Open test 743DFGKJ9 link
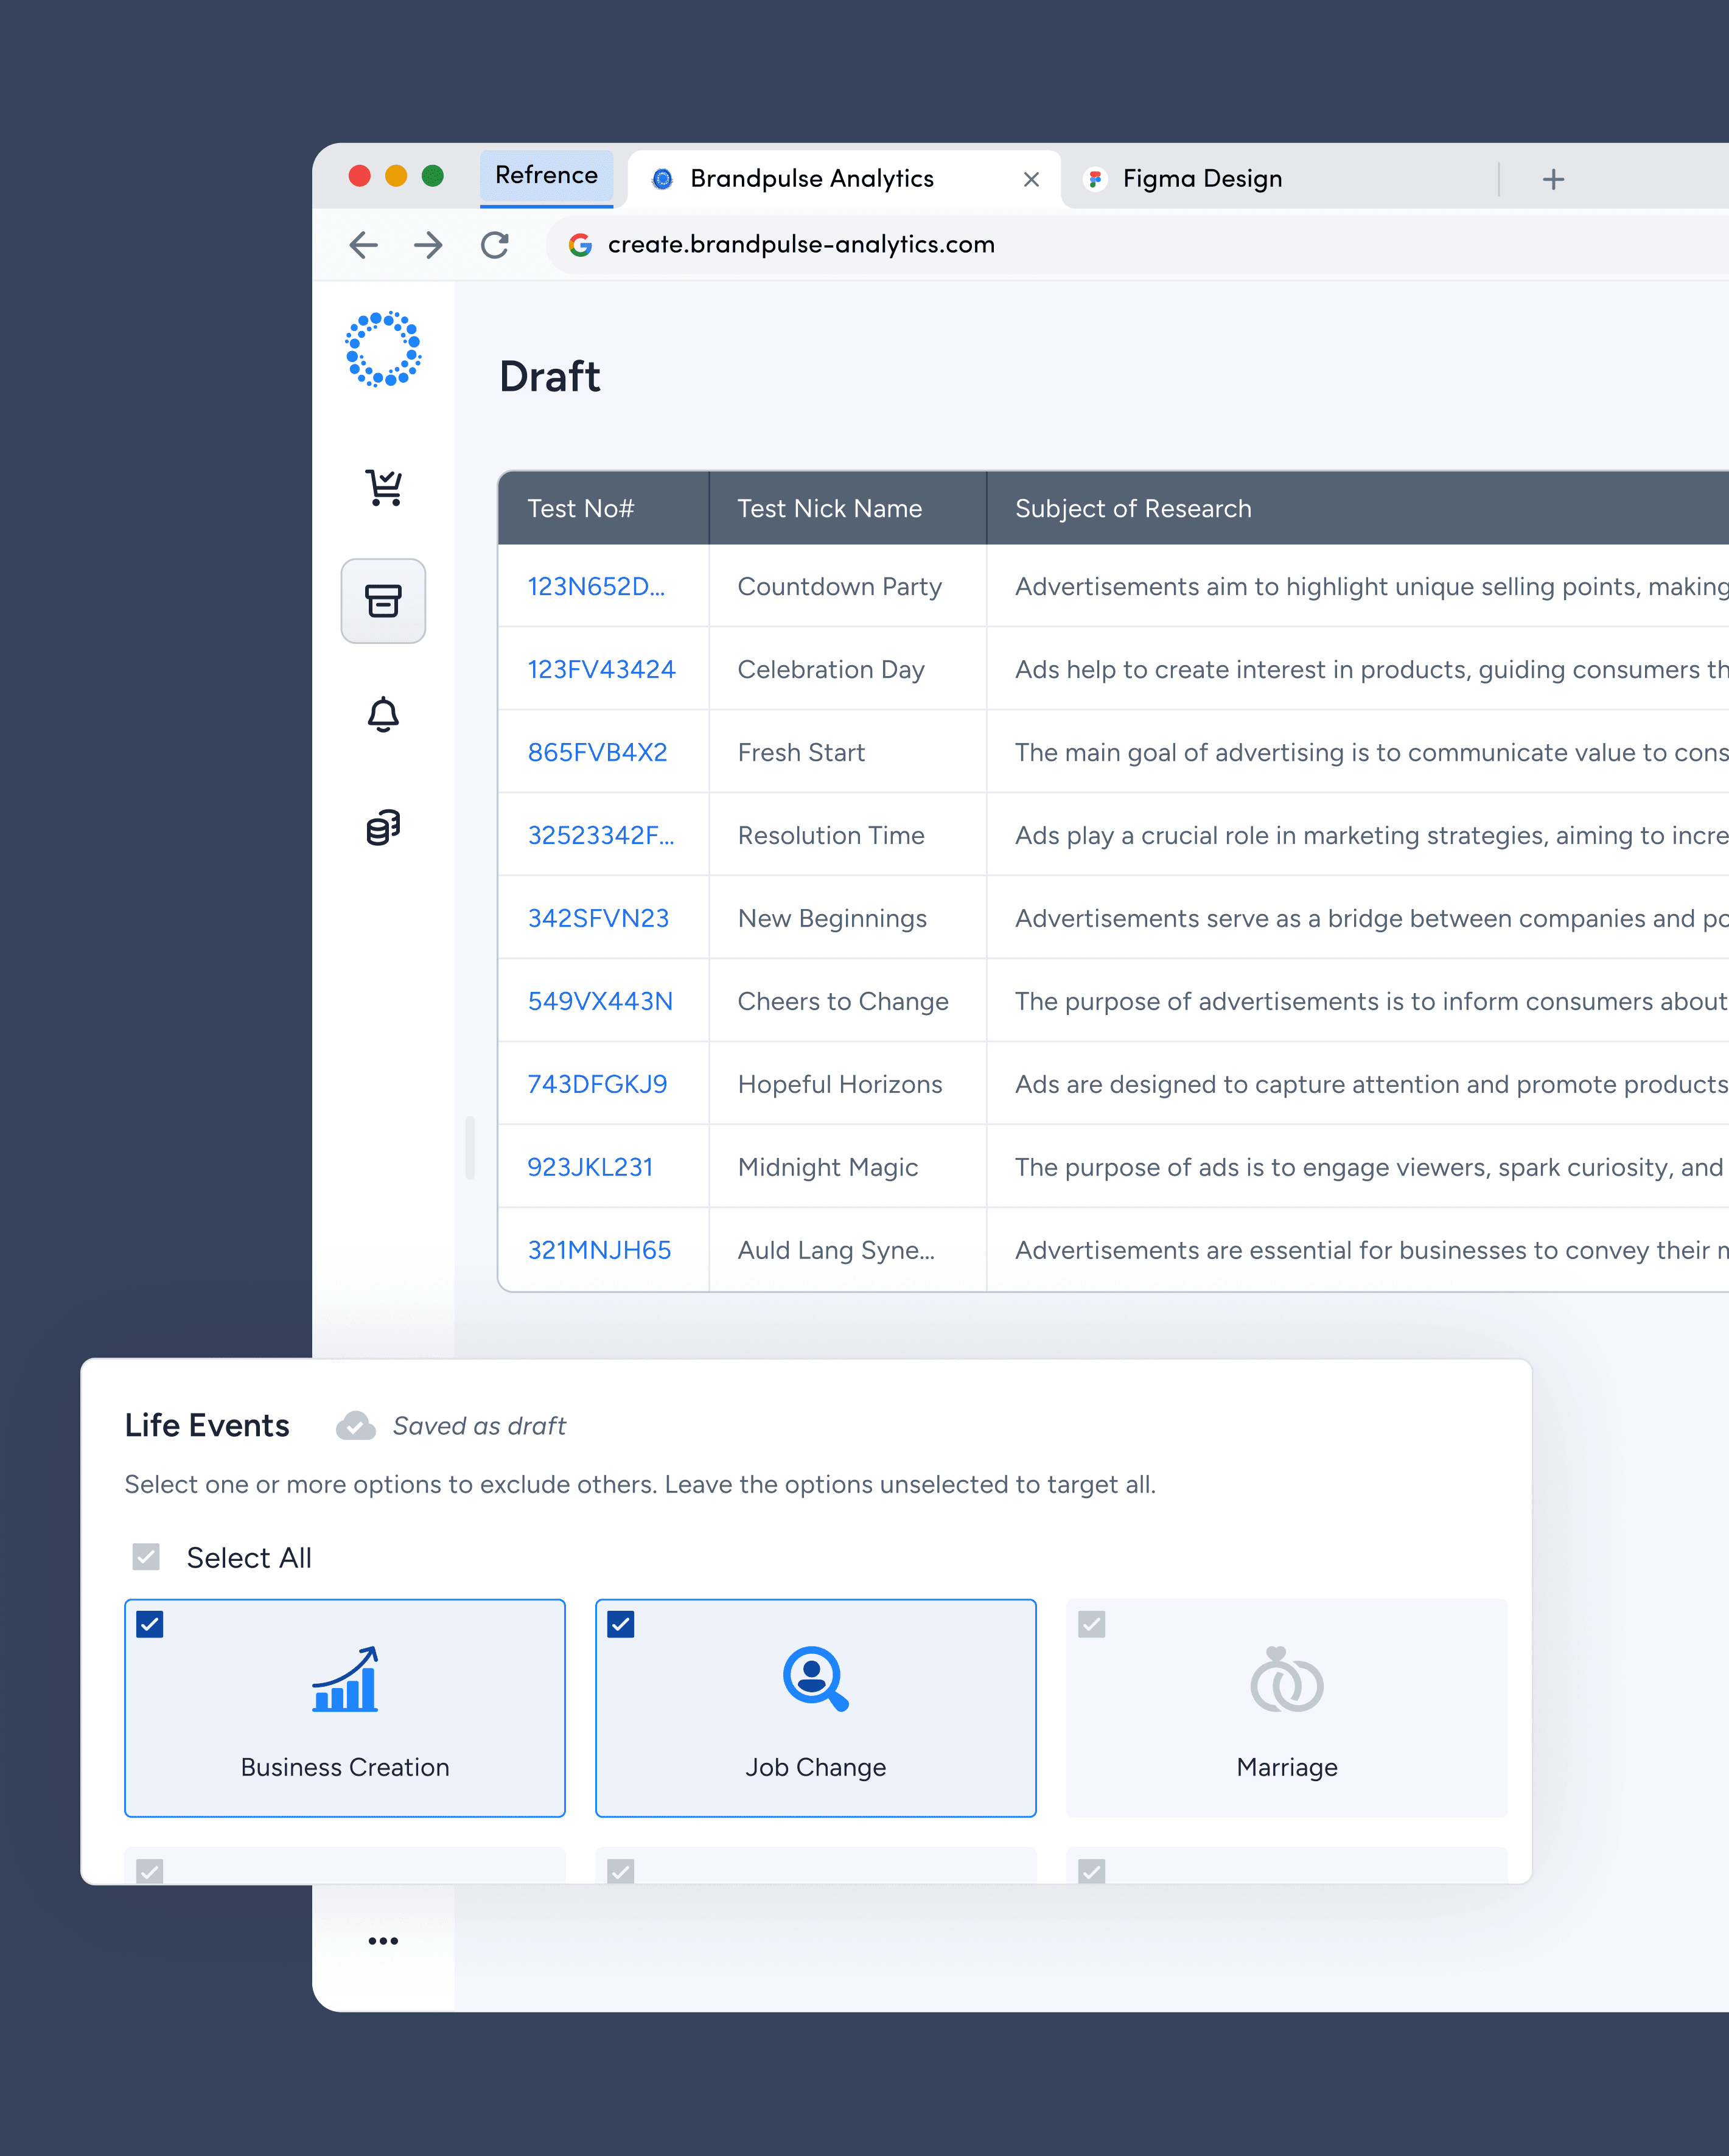This screenshot has width=1729, height=2156. pyautogui.click(x=597, y=1085)
